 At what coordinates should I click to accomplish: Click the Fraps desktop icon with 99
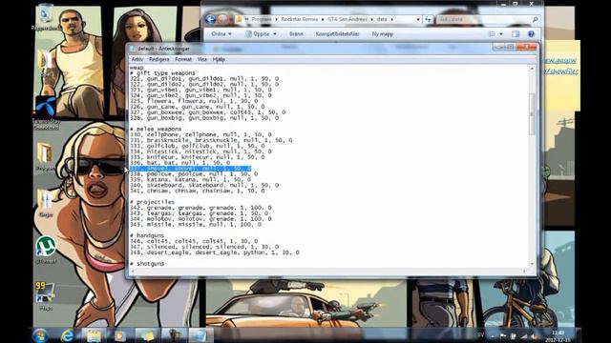(45, 295)
